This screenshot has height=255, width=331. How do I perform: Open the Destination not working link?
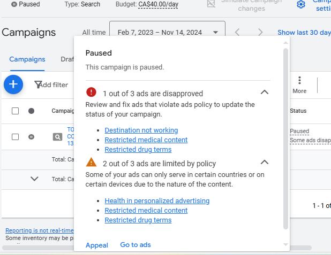click(141, 130)
